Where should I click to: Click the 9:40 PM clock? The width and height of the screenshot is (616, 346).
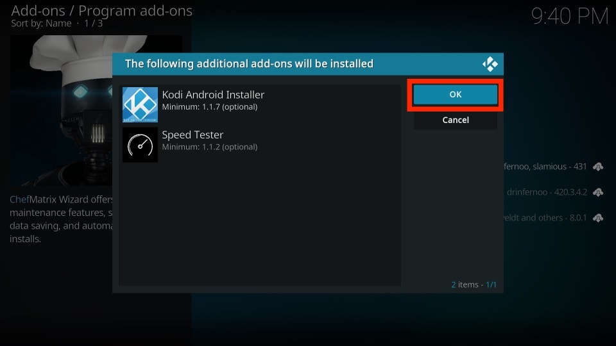tap(570, 17)
